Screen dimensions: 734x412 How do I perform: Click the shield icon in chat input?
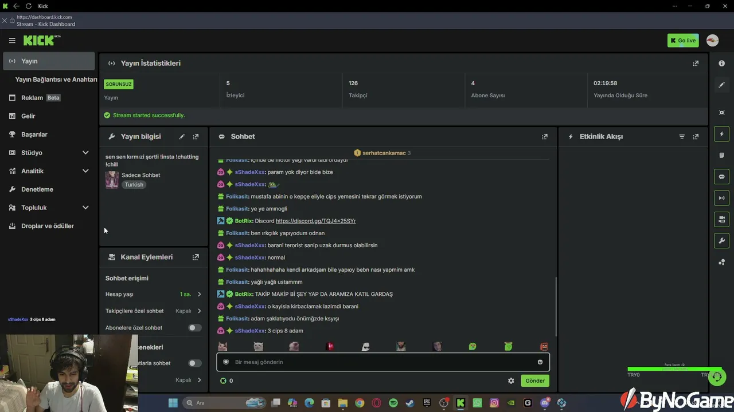click(x=226, y=362)
